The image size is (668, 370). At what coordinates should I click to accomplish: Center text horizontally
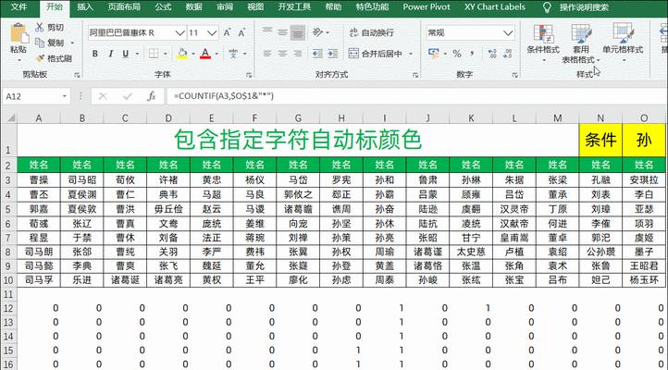[x=282, y=54]
